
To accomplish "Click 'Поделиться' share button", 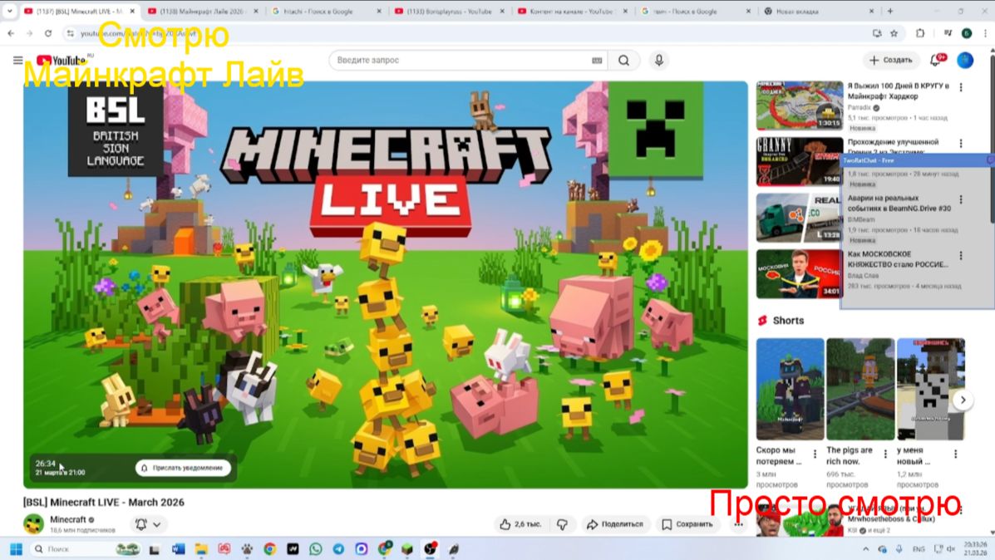I will (x=615, y=524).
